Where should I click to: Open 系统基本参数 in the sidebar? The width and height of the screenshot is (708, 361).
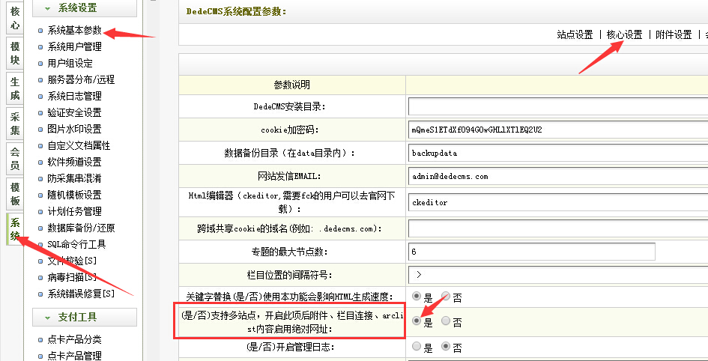tap(73, 31)
